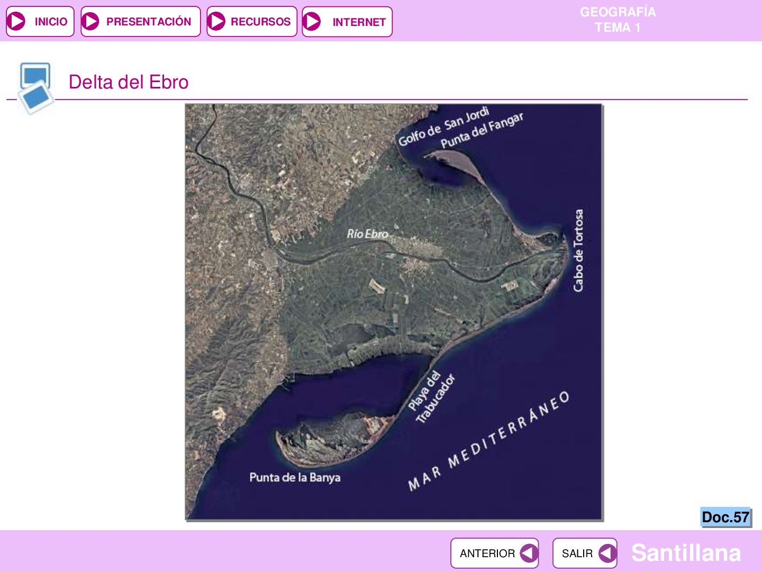Click the Punta de la Banya label
Image resolution: width=762 pixels, height=572 pixels.
coord(295,477)
